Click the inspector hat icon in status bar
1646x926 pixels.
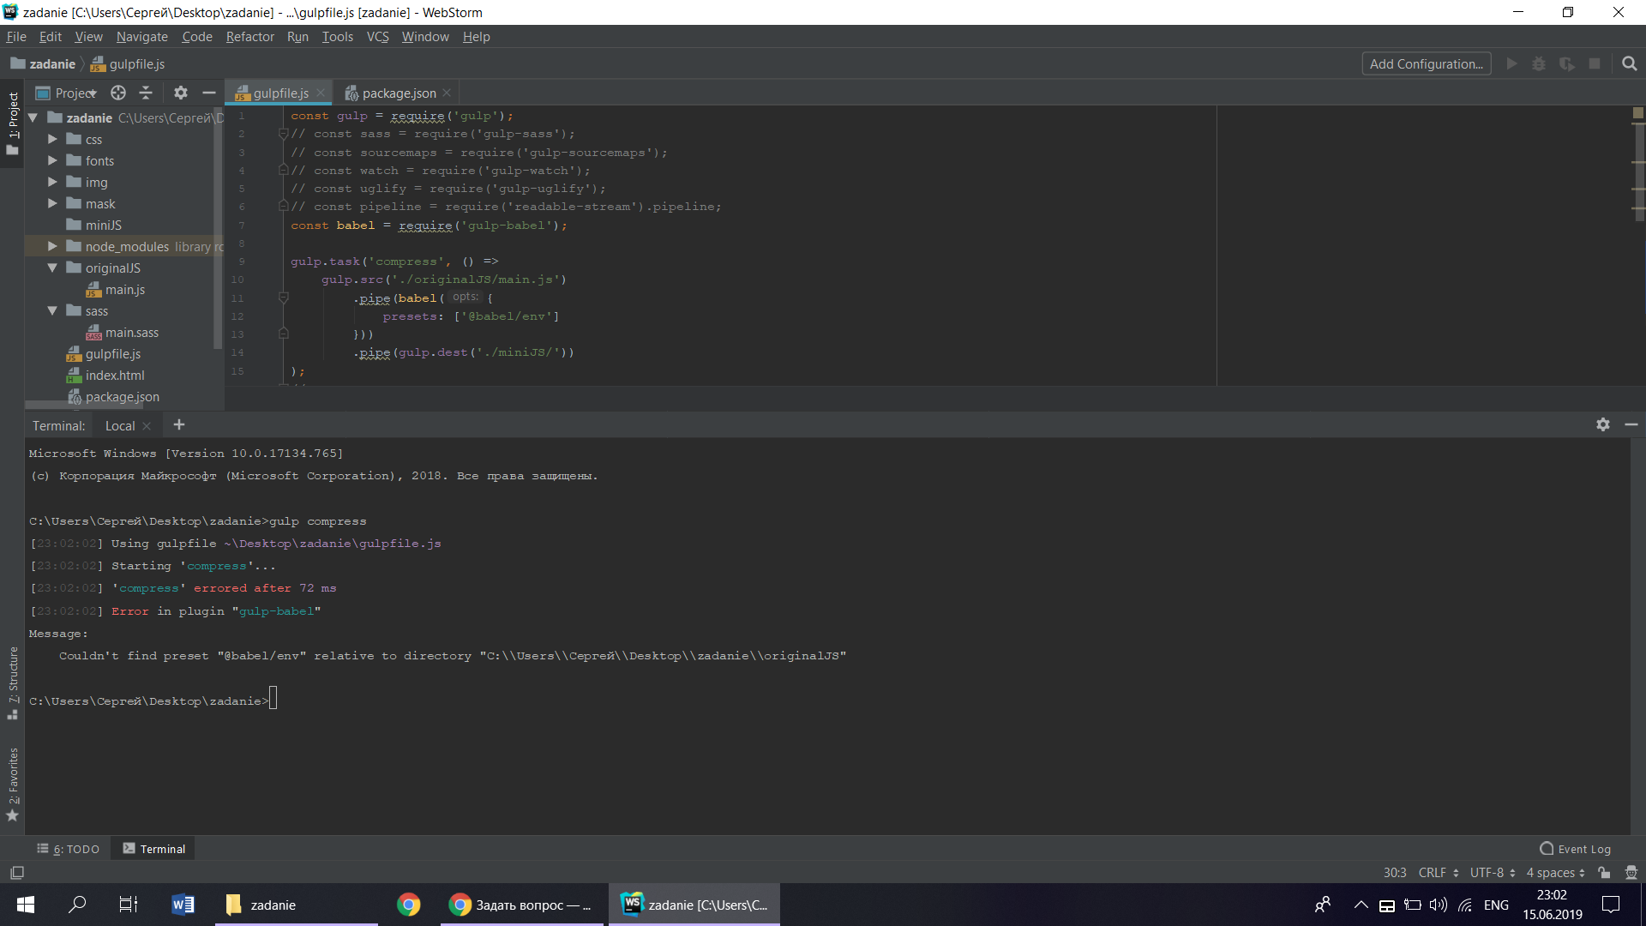click(x=1631, y=873)
